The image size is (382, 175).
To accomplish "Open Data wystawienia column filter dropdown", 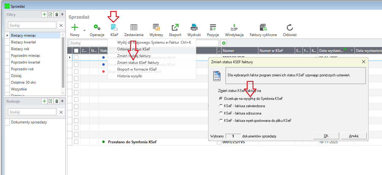I will click(352, 51).
